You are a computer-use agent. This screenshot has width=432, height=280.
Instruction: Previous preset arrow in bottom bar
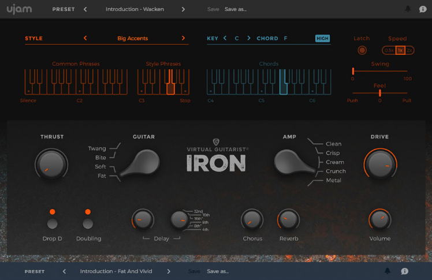tap(64, 271)
